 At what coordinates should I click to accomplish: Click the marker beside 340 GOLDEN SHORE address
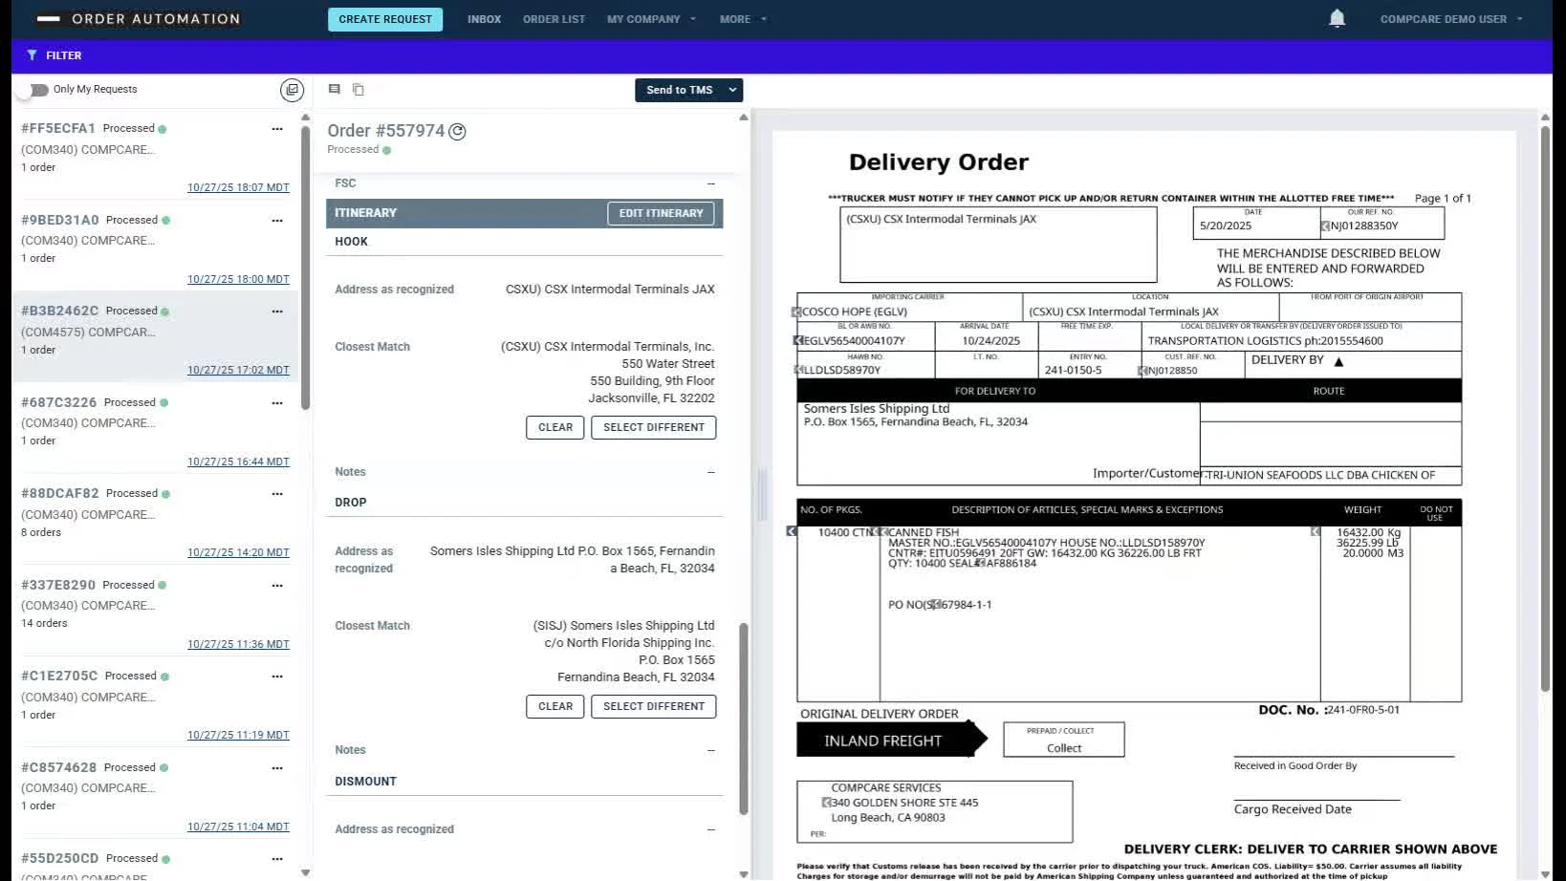pos(827,803)
